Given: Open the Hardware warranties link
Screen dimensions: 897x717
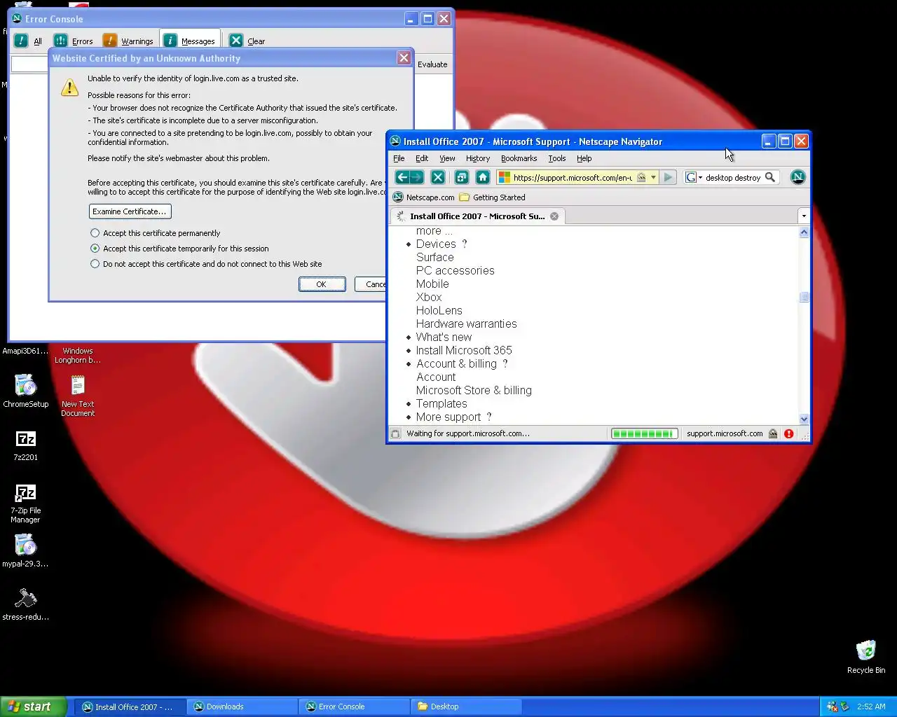Looking at the screenshot, I should [467, 323].
